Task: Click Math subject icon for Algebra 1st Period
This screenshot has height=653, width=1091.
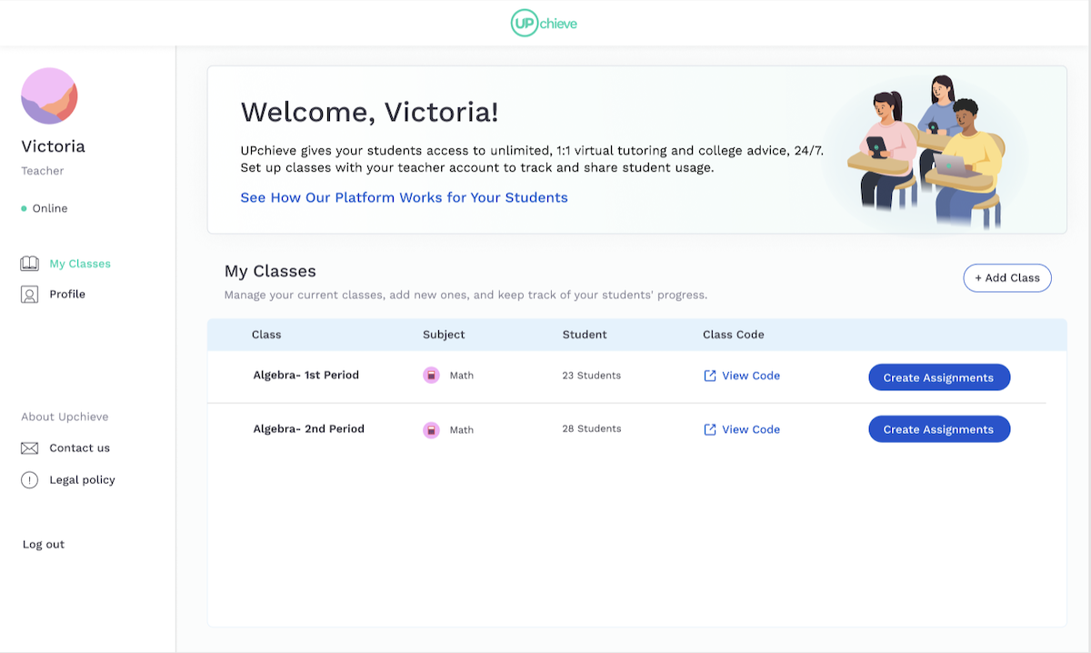Action: tap(431, 376)
